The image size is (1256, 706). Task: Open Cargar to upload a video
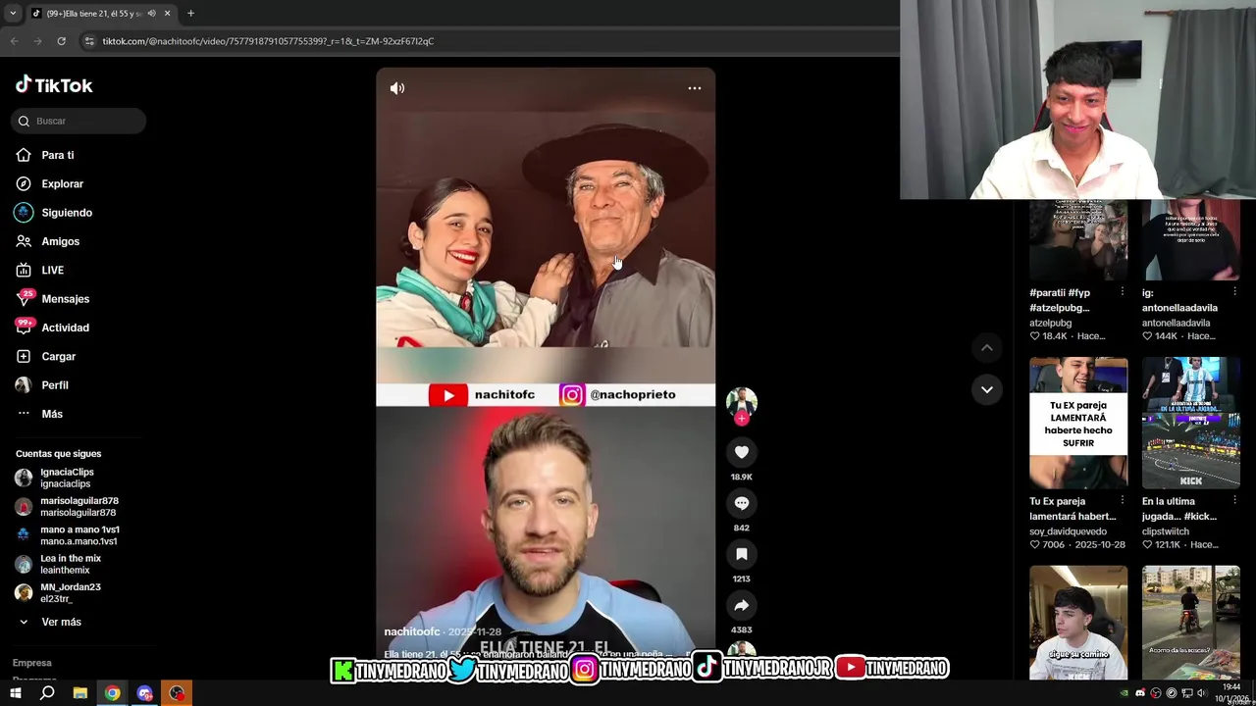click(x=58, y=356)
